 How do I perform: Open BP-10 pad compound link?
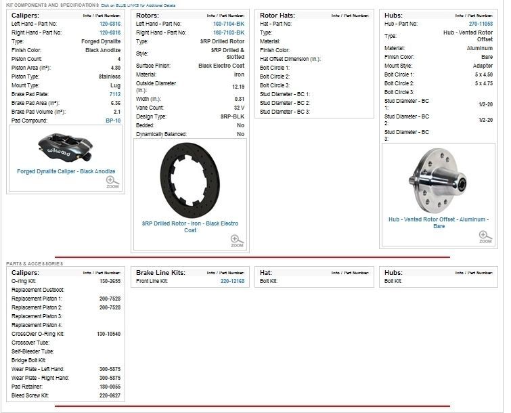tap(113, 121)
